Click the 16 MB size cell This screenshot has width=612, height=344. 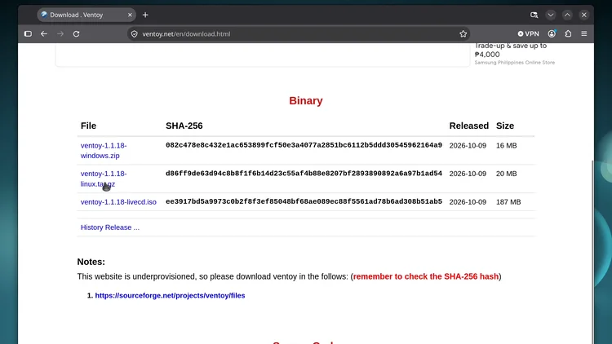tap(506, 145)
